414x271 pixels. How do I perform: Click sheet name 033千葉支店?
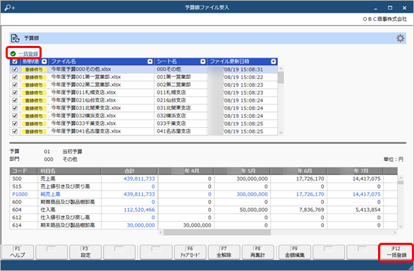(171, 124)
